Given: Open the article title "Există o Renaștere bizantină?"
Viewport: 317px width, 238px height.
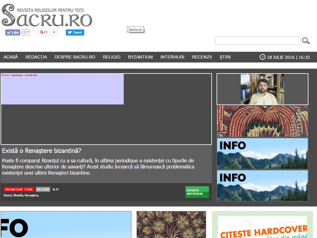Looking at the screenshot, I should pos(41,151).
